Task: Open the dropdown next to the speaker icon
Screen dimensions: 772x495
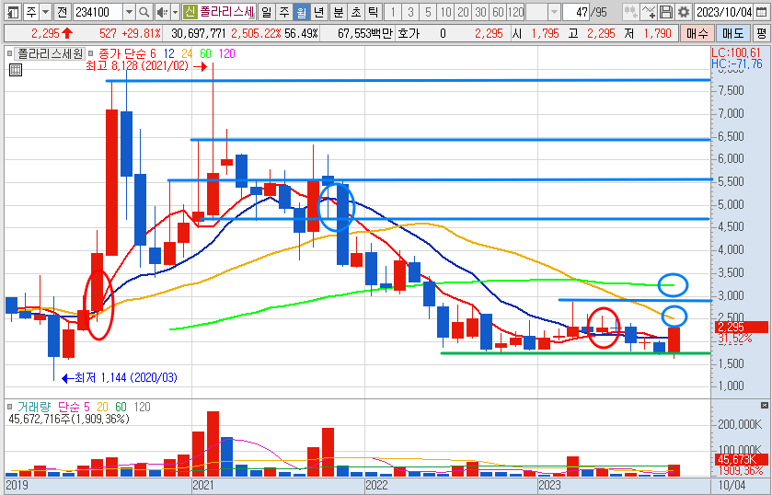Action: pos(175,12)
